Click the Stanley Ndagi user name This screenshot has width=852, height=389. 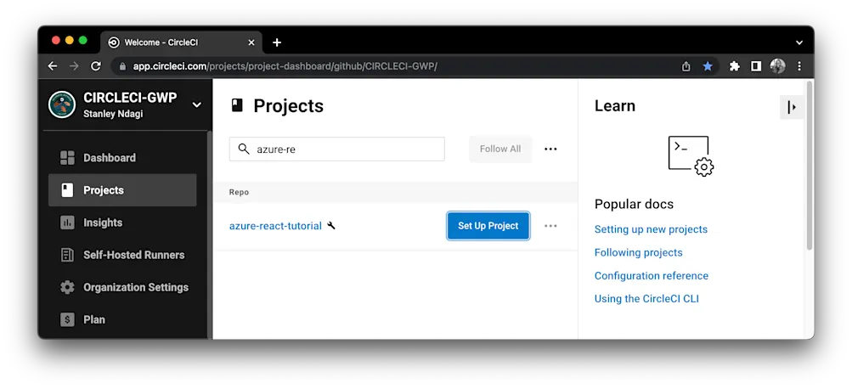tap(113, 115)
